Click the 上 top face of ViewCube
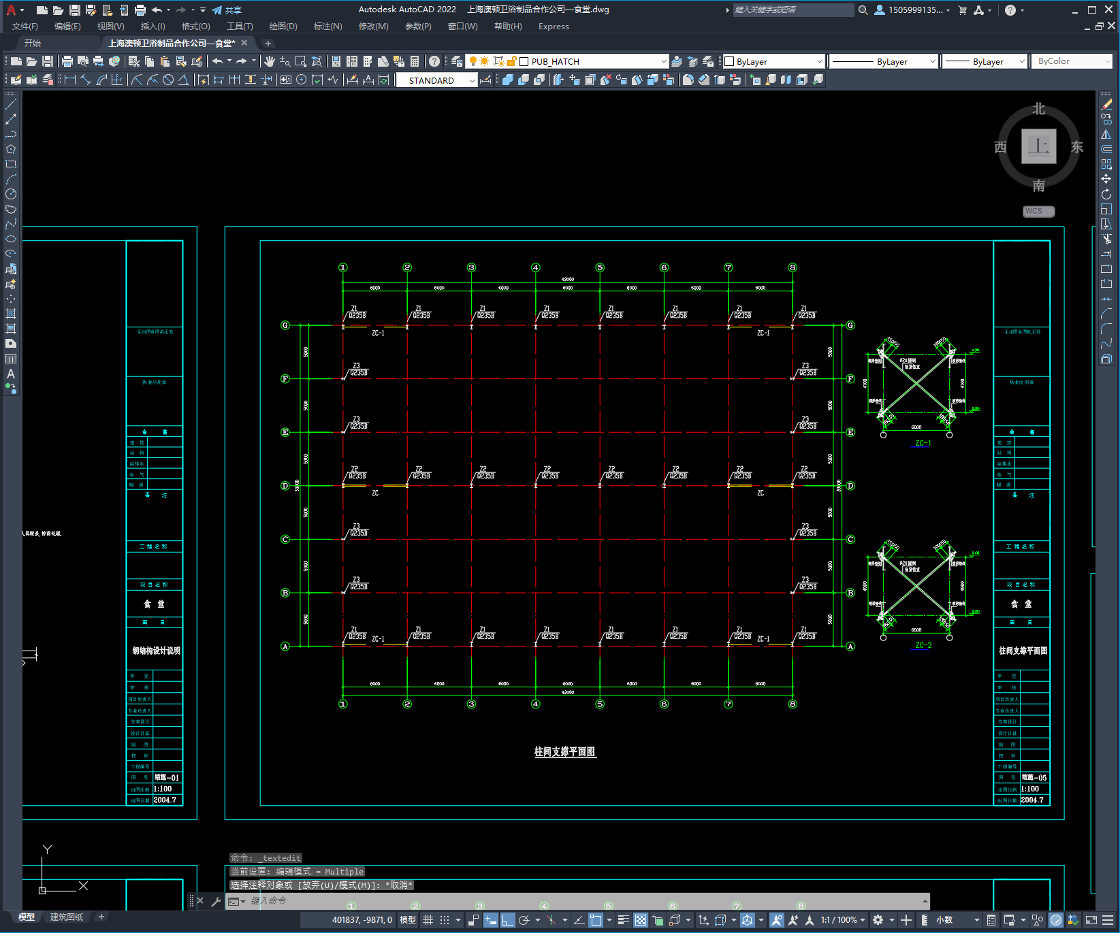Screen dimensions: 1120x933 coord(1038,146)
